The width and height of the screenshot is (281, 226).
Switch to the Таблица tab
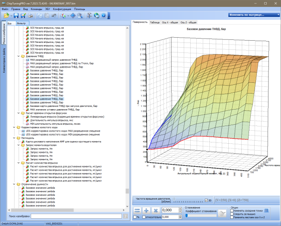pos(155,23)
